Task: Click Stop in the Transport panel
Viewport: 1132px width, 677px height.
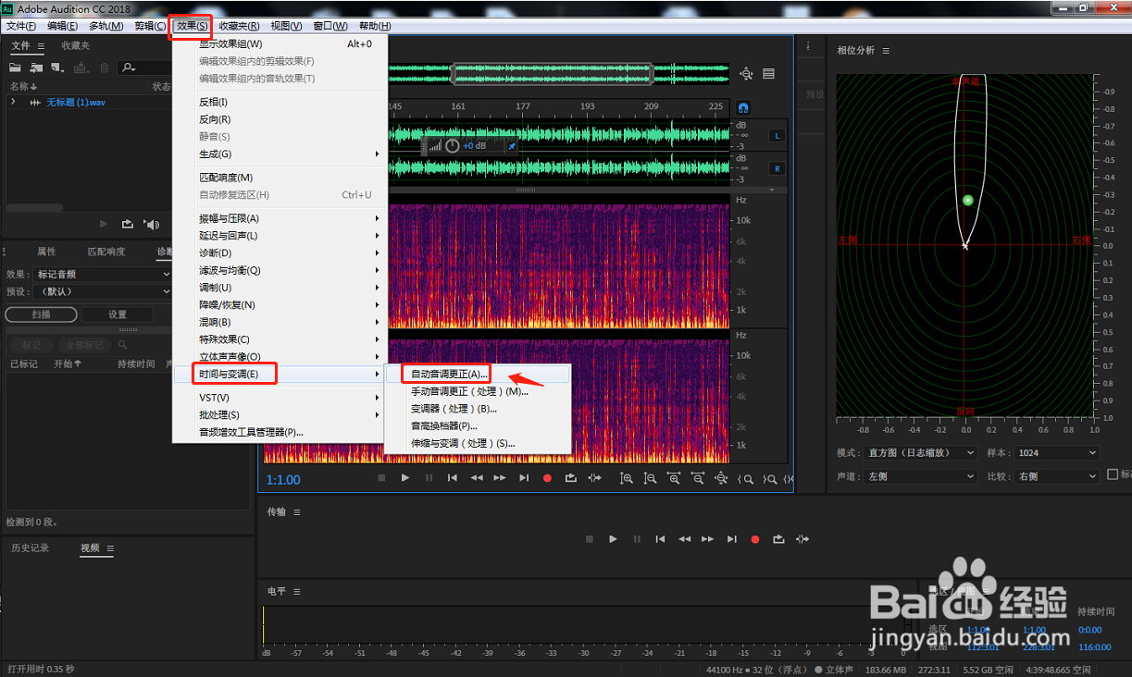Action: (x=590, y=539)
